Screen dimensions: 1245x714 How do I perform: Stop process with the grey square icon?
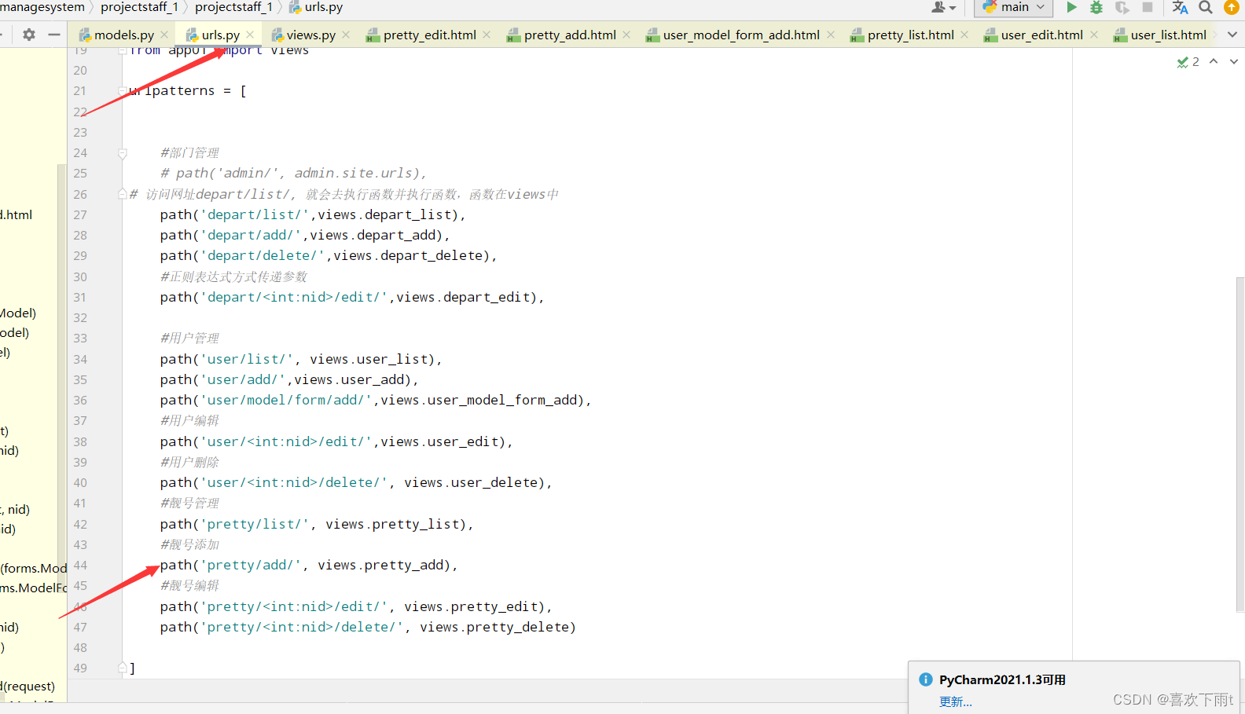(1148, 7)
